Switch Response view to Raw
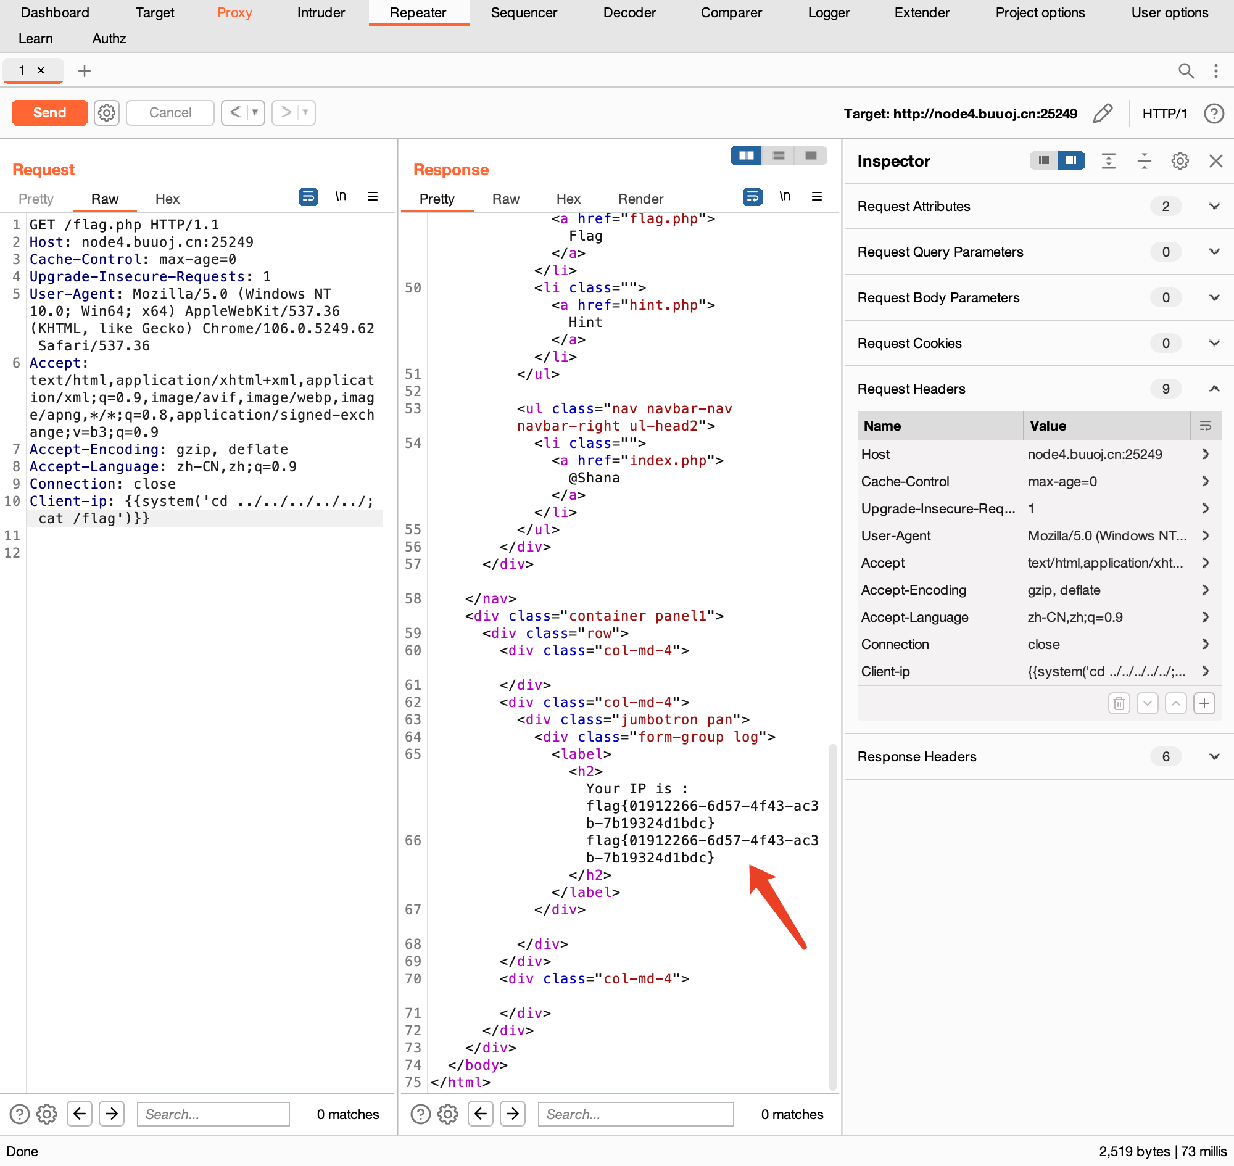1234x1166 pixels. coord(505,199)
